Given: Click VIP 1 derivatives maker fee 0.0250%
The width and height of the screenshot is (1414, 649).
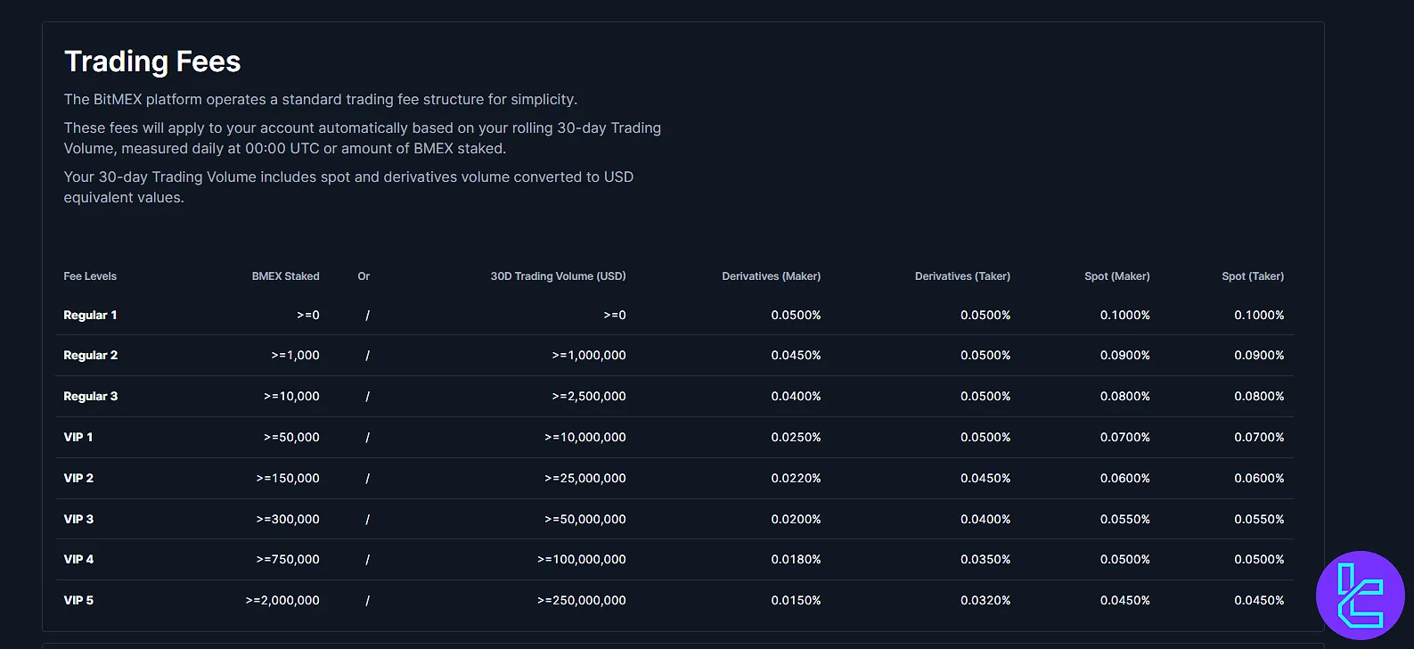Looking at the screenshot, I should pos(796,437).
